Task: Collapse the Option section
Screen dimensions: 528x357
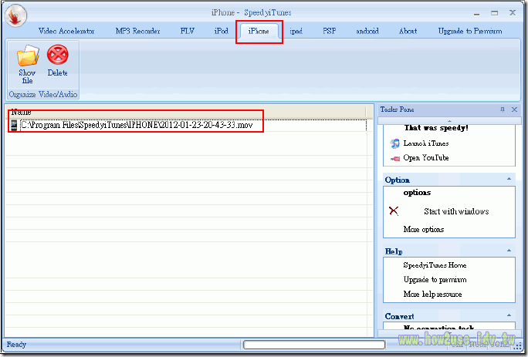Action: pyautogui.click(x=509, y=180)
